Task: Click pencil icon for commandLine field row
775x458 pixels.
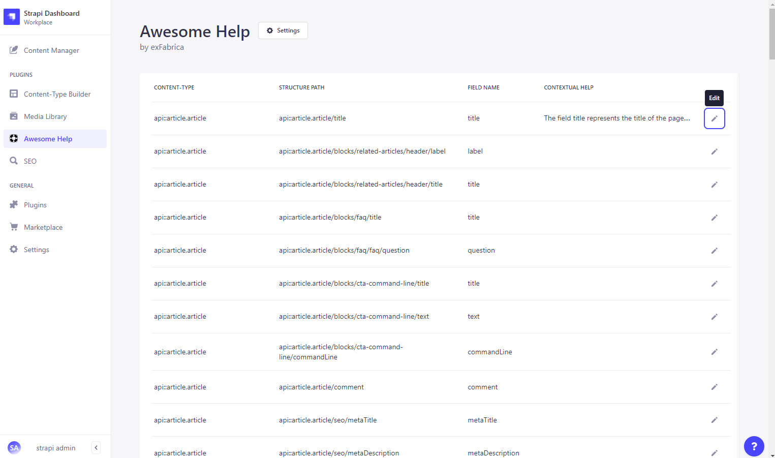Action: [714, 352]
